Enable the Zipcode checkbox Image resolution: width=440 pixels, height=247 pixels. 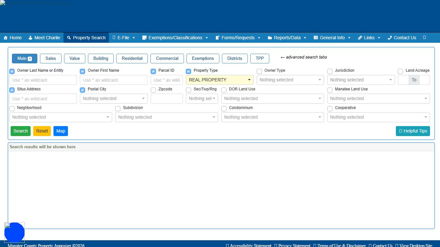click(x=153, y=90)
